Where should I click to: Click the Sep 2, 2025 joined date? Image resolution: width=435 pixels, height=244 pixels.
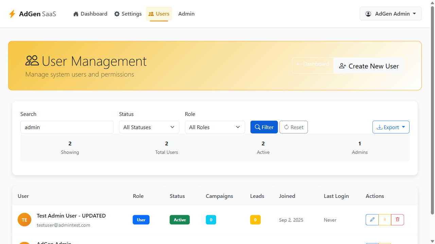(291, 220)
